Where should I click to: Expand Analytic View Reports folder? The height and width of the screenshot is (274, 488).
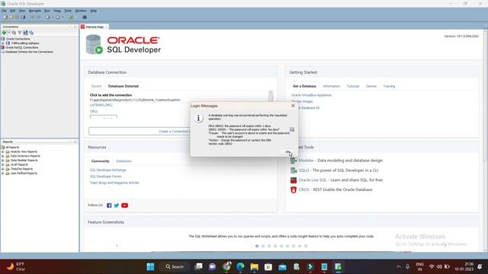(3, 151)
